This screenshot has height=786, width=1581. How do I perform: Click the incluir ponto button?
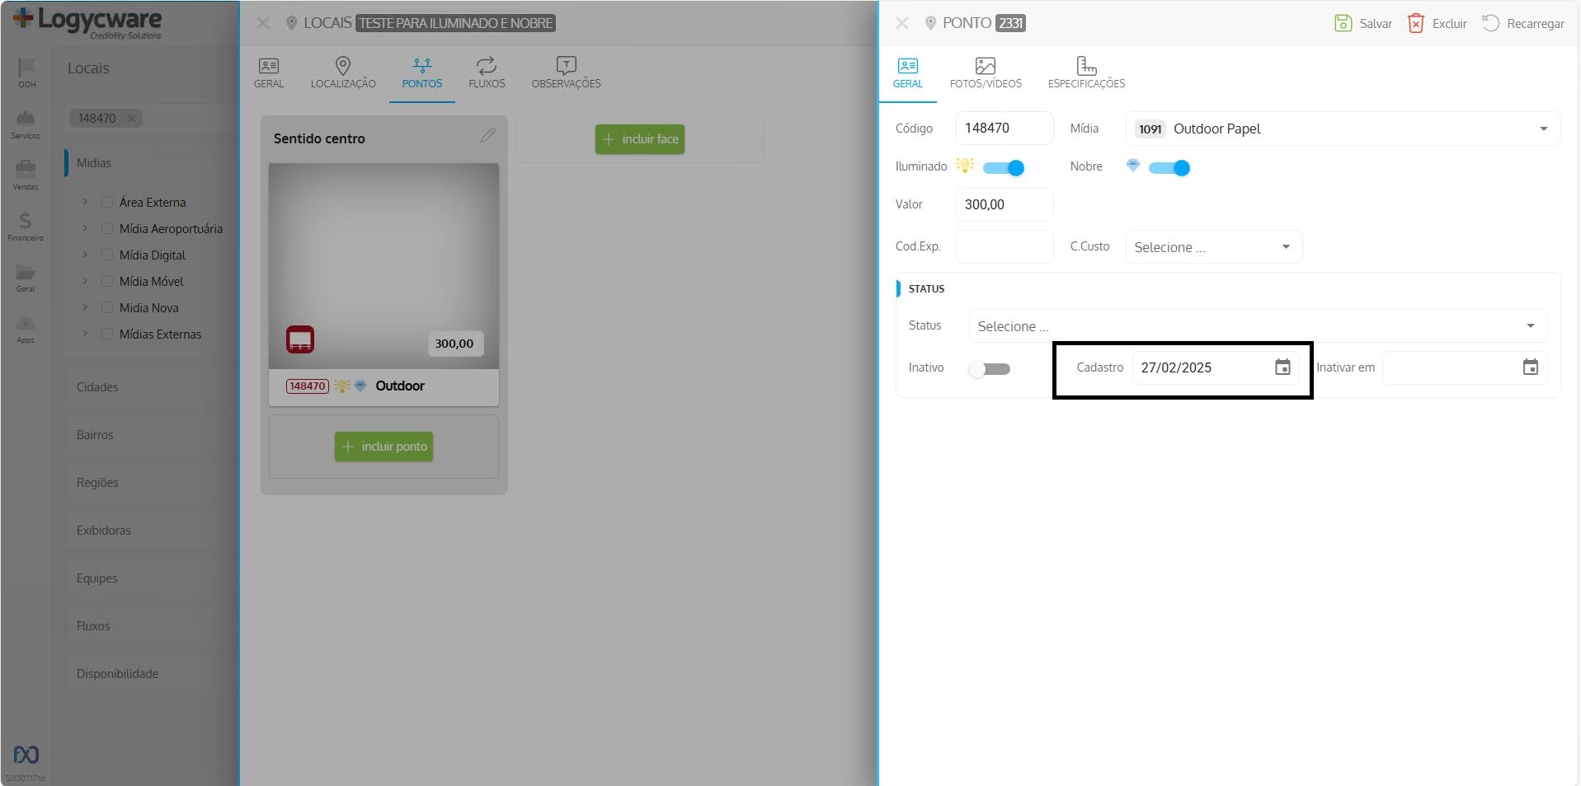click(x=383, y=447)
